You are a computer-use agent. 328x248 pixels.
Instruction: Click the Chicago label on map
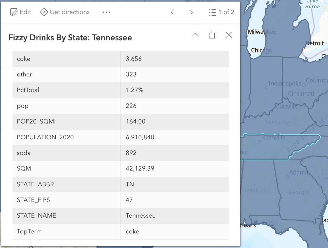click(x=261, y=50)
